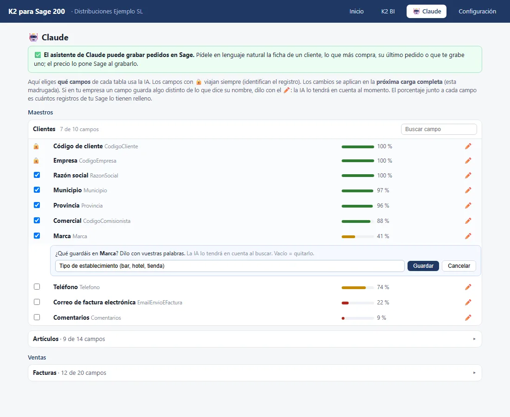Click the Marca description text field

coord(229,266)
